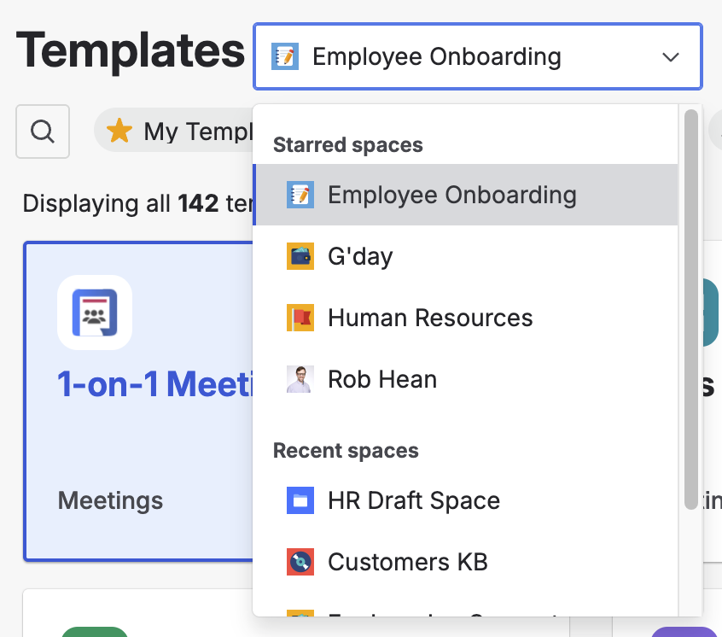The image size is (722, 637).
Task: Open the 1-on-1 Meeting template title
Action: point(155,383)
